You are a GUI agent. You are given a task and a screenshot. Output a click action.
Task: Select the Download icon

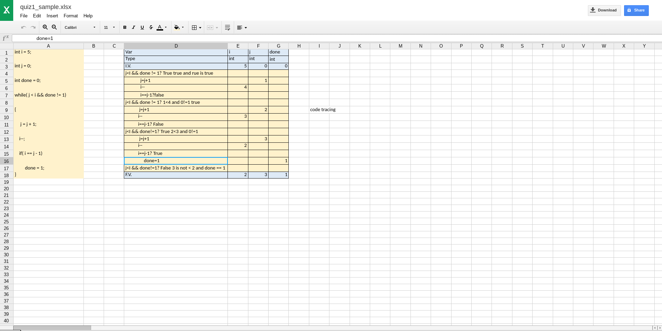click(x=592, y=10)
